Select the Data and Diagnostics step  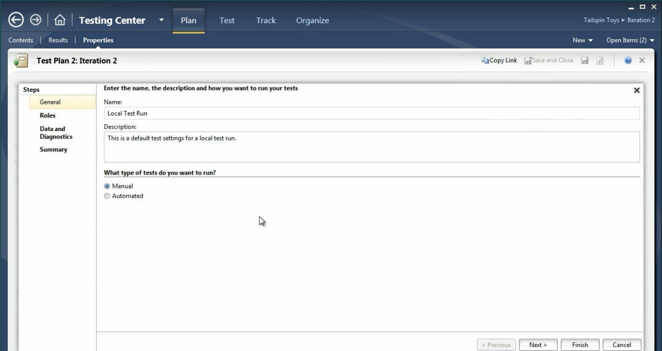click(x=56, y=132)
